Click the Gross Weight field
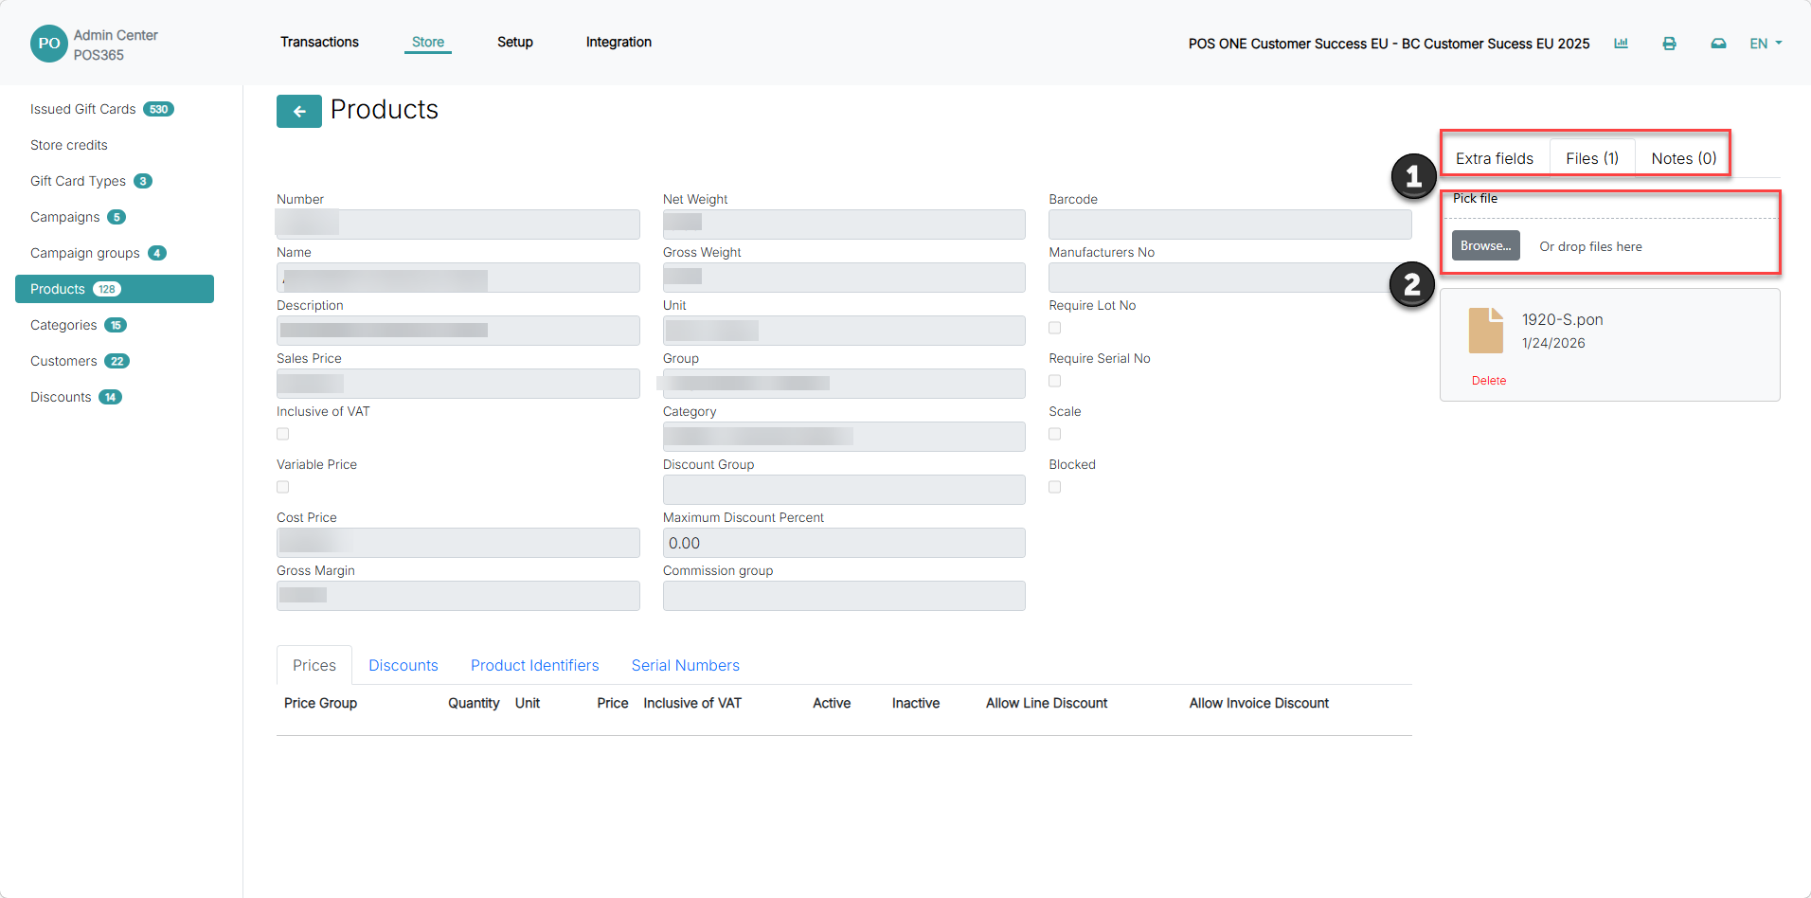The height and width of the screenshot is (898, 1811). point(844,278)
